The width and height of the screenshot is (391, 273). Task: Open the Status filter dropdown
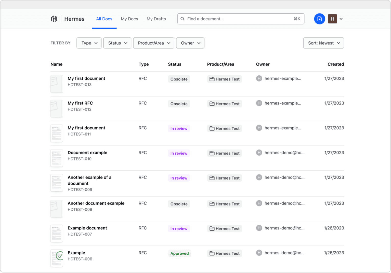tap(117, 43)
